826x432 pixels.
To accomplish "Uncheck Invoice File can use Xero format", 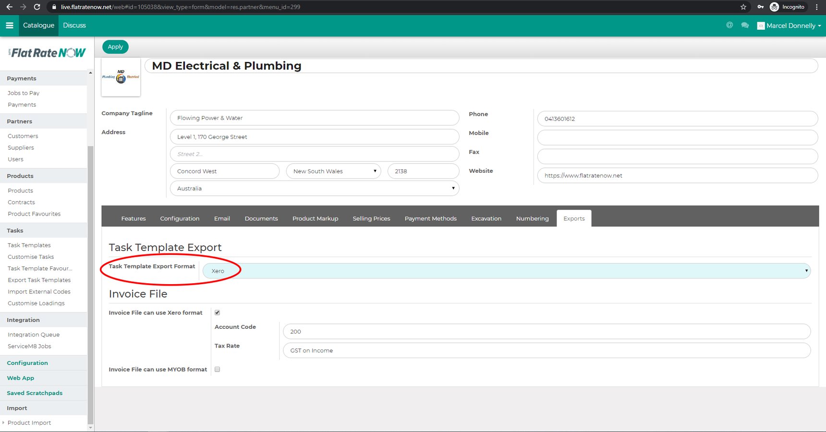I will [217, 312].
